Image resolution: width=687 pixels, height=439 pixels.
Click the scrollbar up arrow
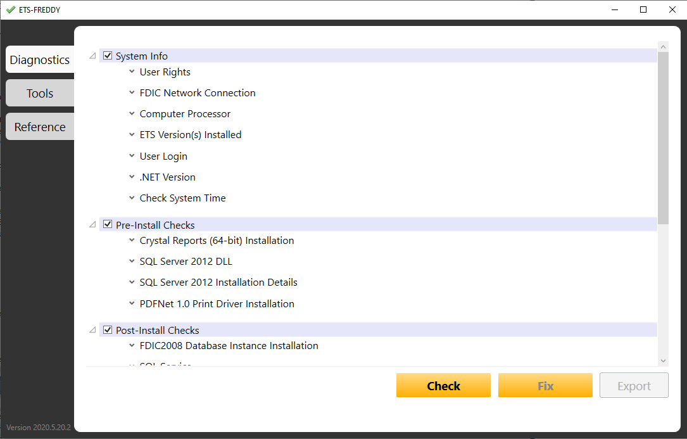click(x=663, y=46)
